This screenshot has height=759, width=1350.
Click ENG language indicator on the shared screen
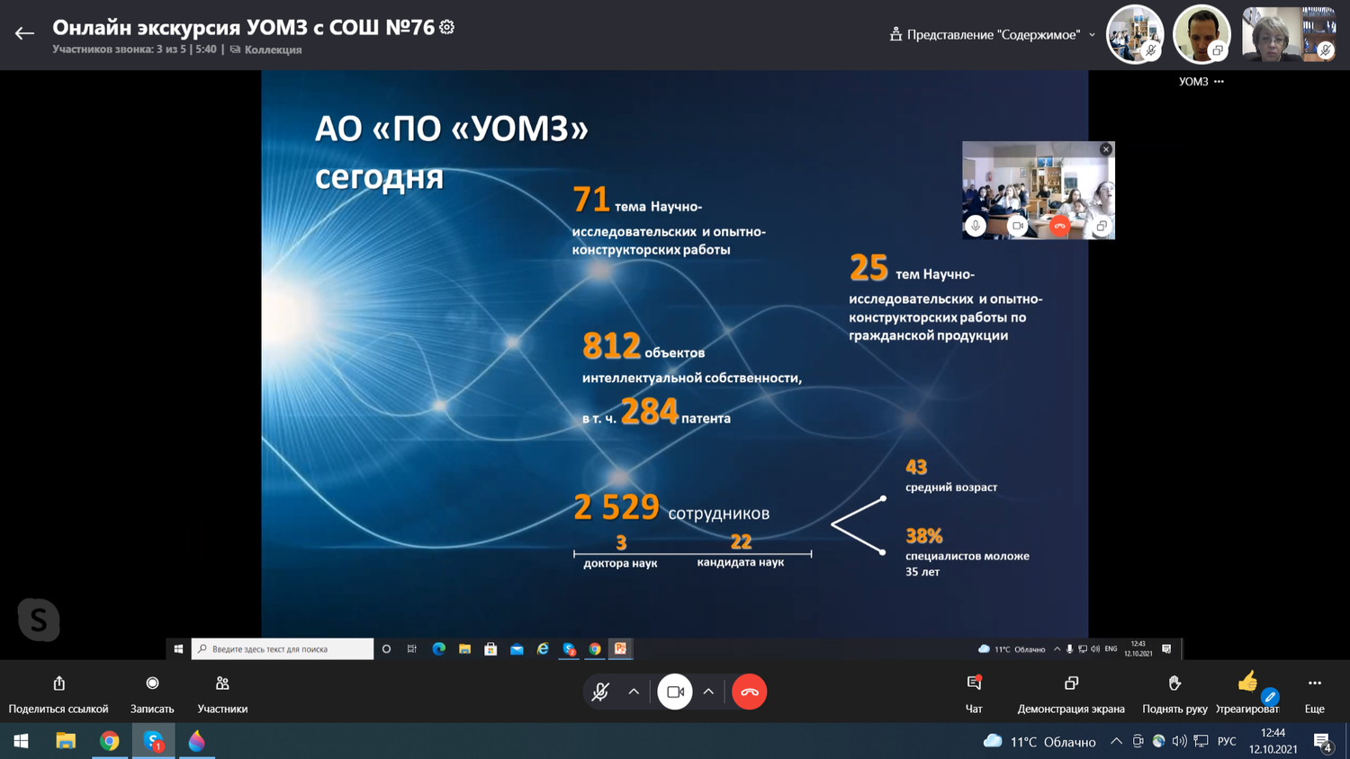1111,648
